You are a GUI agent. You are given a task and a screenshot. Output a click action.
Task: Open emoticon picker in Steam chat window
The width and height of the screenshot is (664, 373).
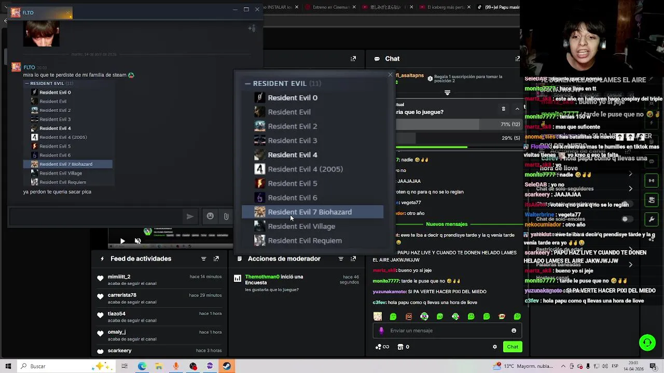coord(210,216)
